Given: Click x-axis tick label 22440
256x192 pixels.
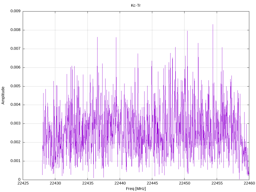Looking at the screenshot, I should click(x=120, y=183).
